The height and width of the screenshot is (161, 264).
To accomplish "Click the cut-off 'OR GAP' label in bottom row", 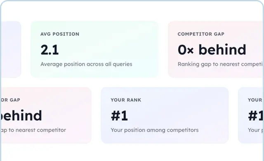I will point(11,100).
